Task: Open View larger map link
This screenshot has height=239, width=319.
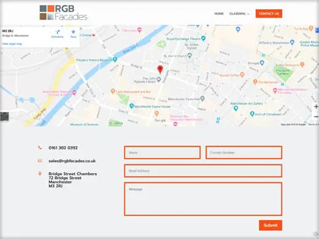Action: click(12, 43)
